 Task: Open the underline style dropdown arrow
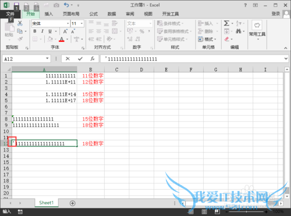click(x=56, y=31)
